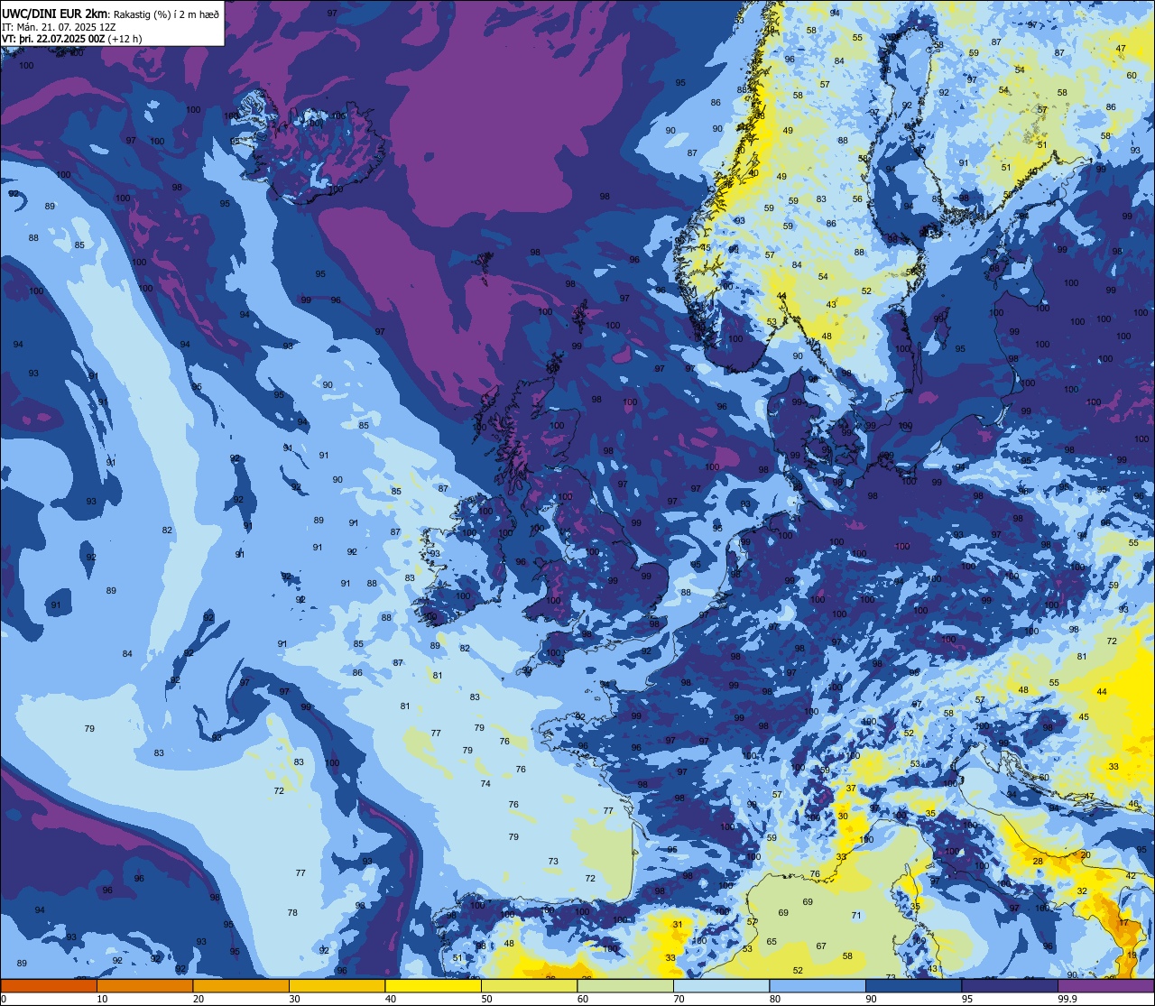Click the '(+12 h)' forecast offset text
The width and height of the screenshot is (1155, 1006).
point(125,39)
